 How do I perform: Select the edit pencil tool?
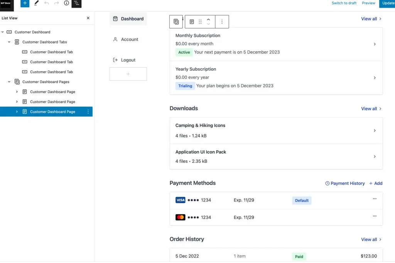click(x=36, y=3)
